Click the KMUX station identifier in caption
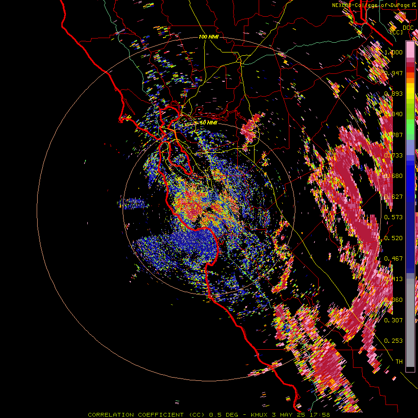 pyautogui.click(x=259, y=415)
